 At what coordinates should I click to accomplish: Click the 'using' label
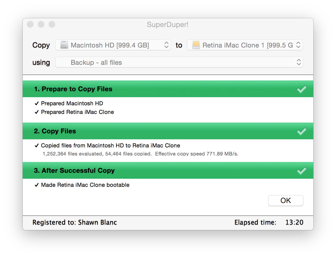coord(41,62)
